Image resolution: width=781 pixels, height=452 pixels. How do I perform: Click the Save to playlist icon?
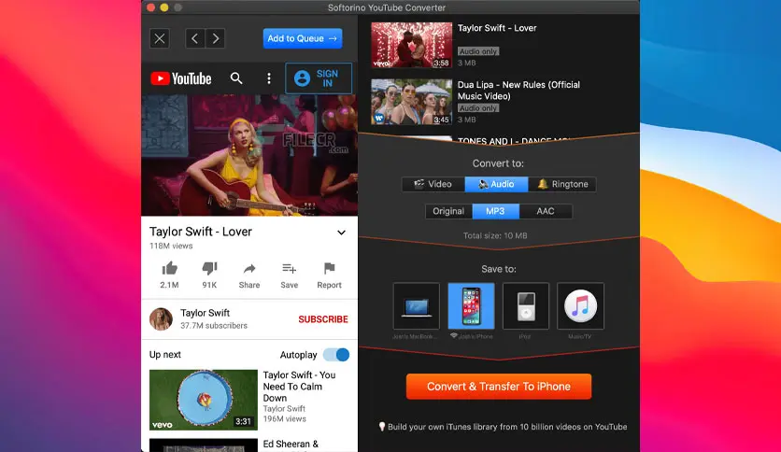[x=289, y=269]
